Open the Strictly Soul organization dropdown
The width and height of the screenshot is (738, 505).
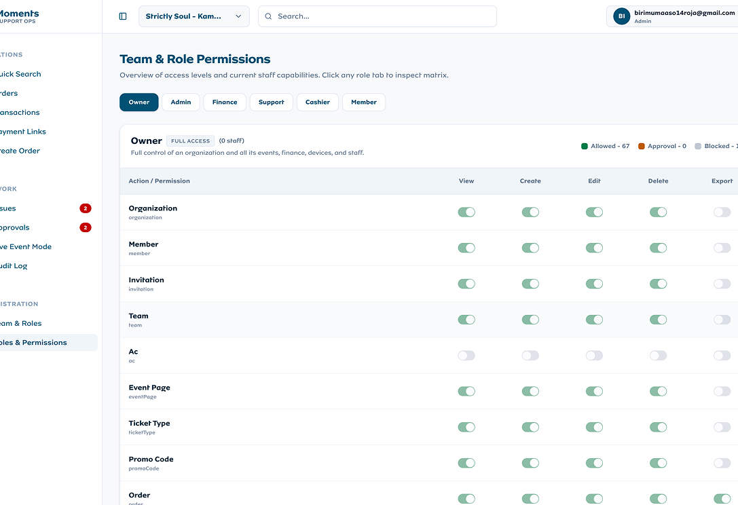tap(194, 16)
